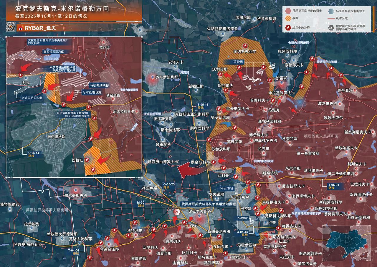Click the 鲁辛亚尔 label
This screenshot has height=267, width=377.
click(x=345, y=91)
